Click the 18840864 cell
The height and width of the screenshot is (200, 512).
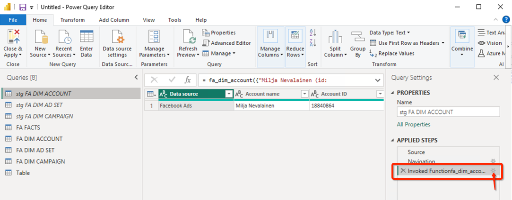(x=347, y=106)
